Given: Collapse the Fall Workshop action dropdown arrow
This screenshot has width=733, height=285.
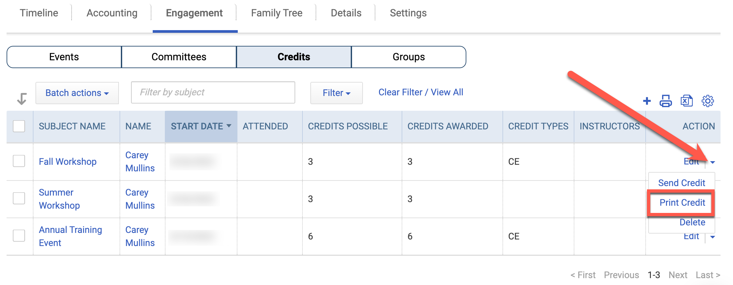Looking at the screenshot, I should point(713,162).
